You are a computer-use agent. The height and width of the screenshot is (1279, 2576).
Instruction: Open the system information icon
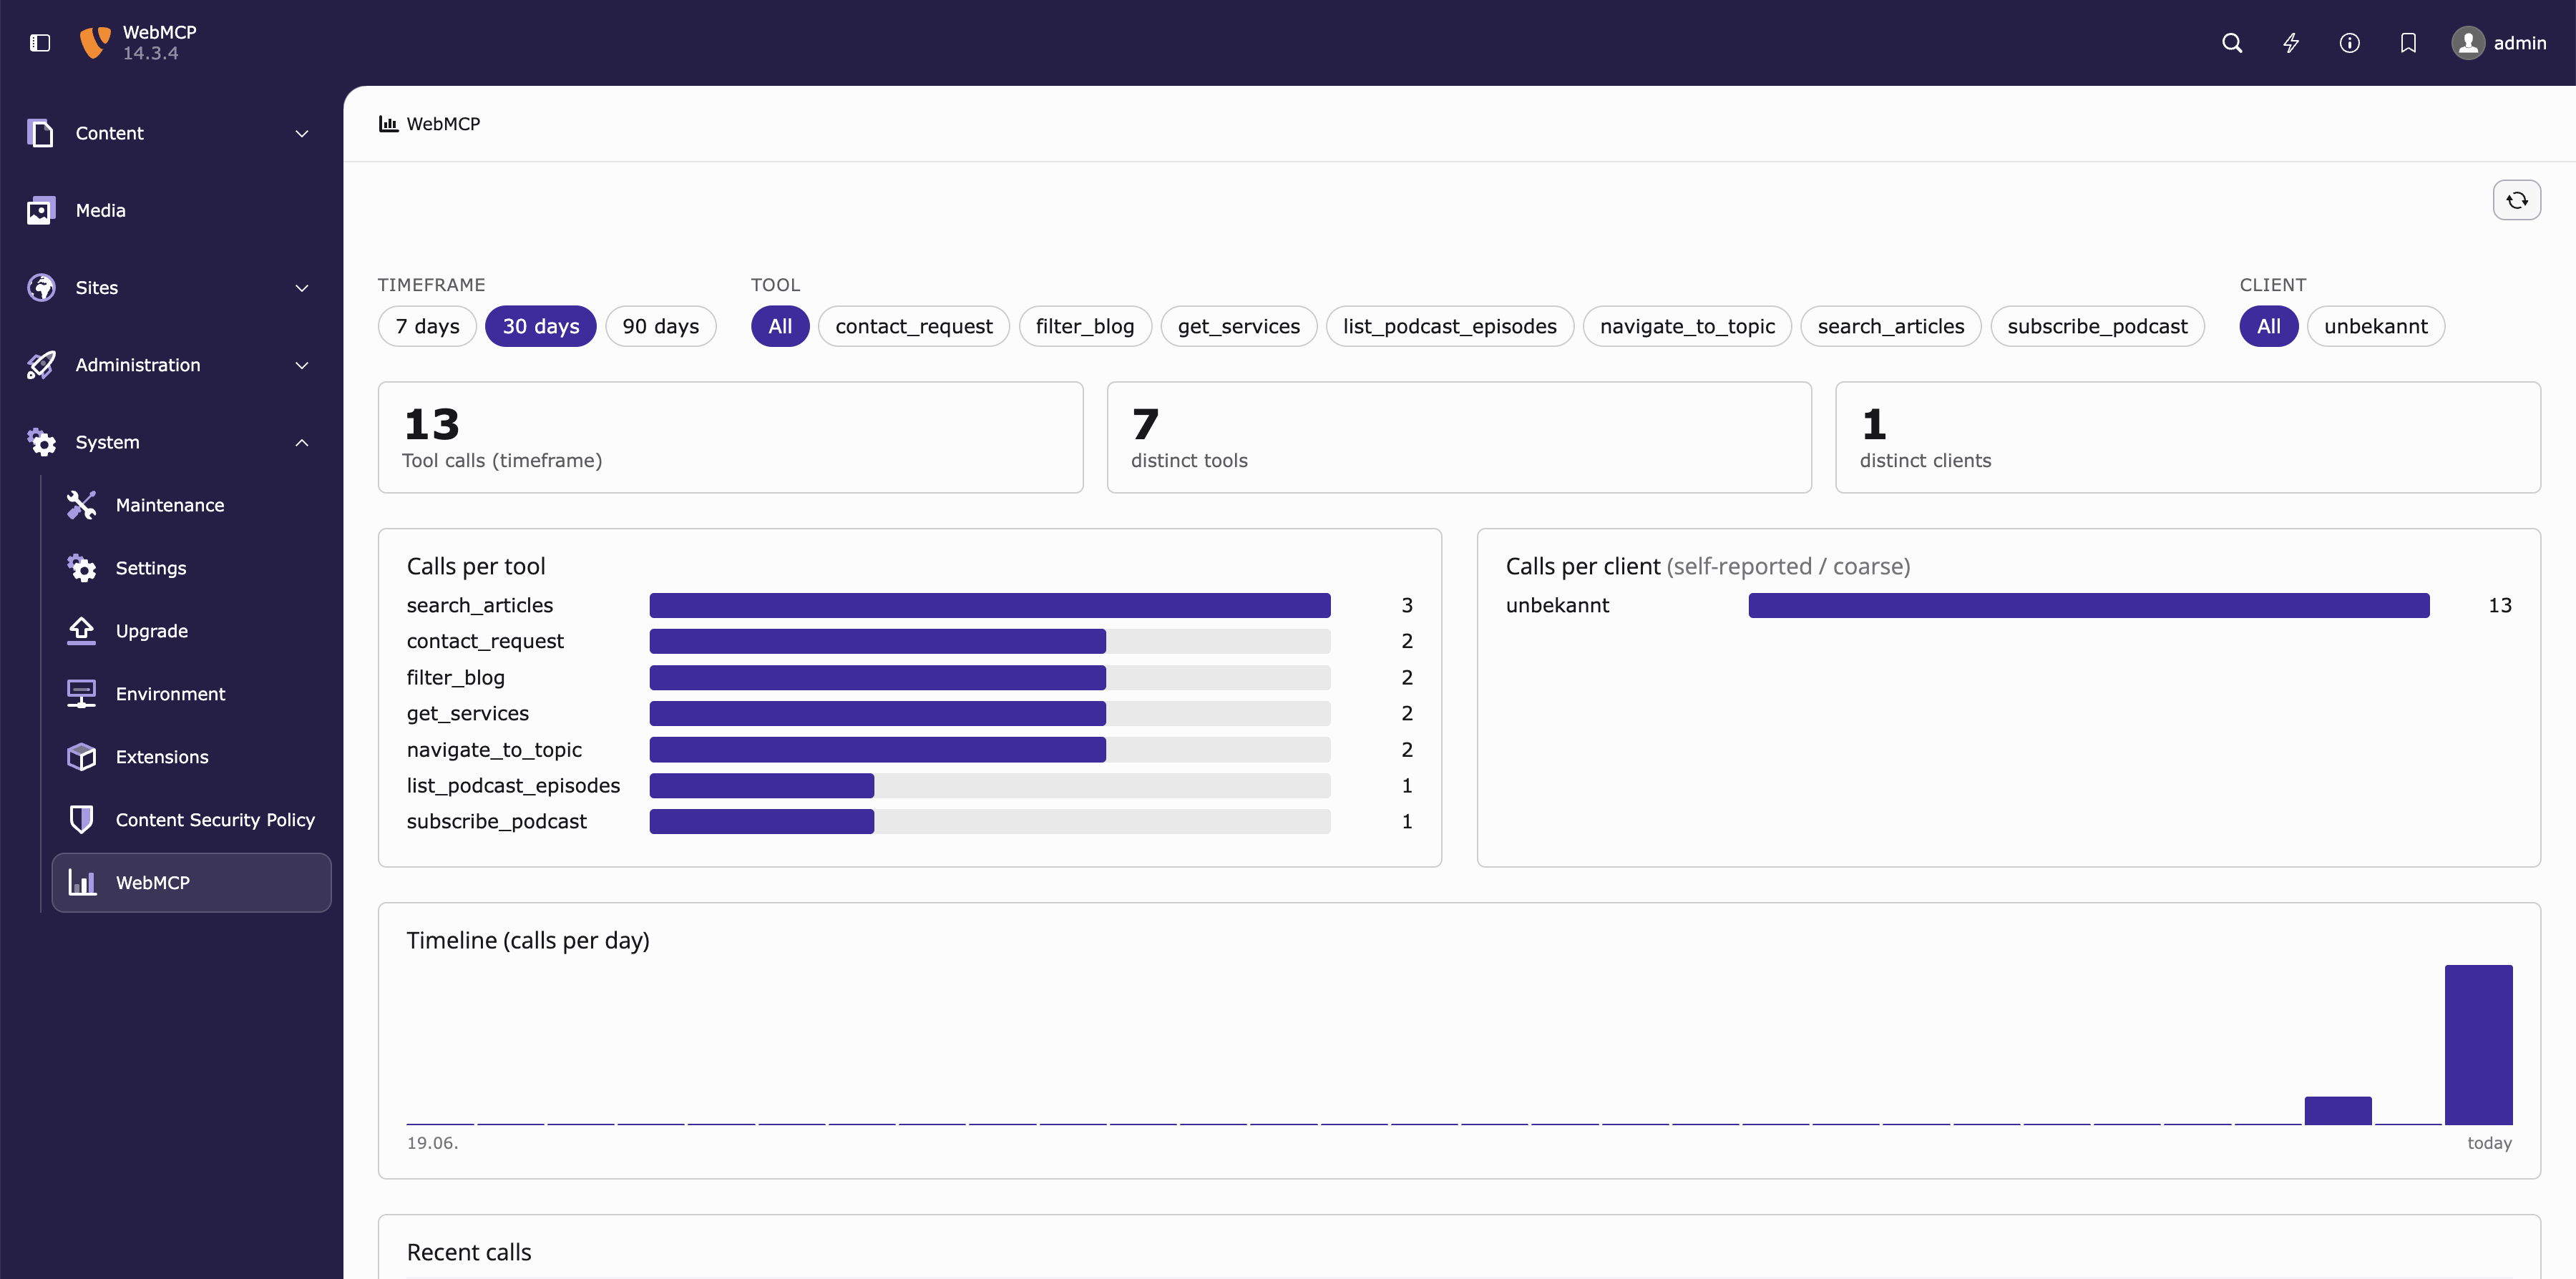pyautogui.click(x=2350, y=43)
